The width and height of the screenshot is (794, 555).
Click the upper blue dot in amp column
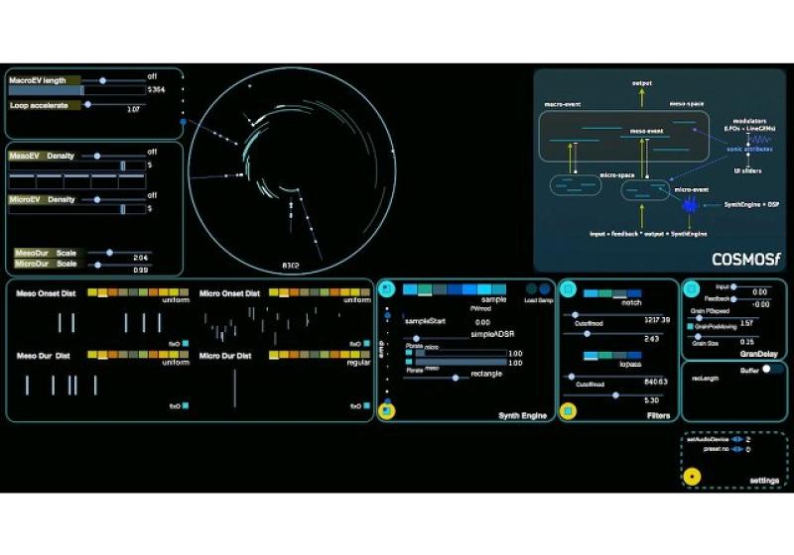pyautogui.click(x=387, y=315)
